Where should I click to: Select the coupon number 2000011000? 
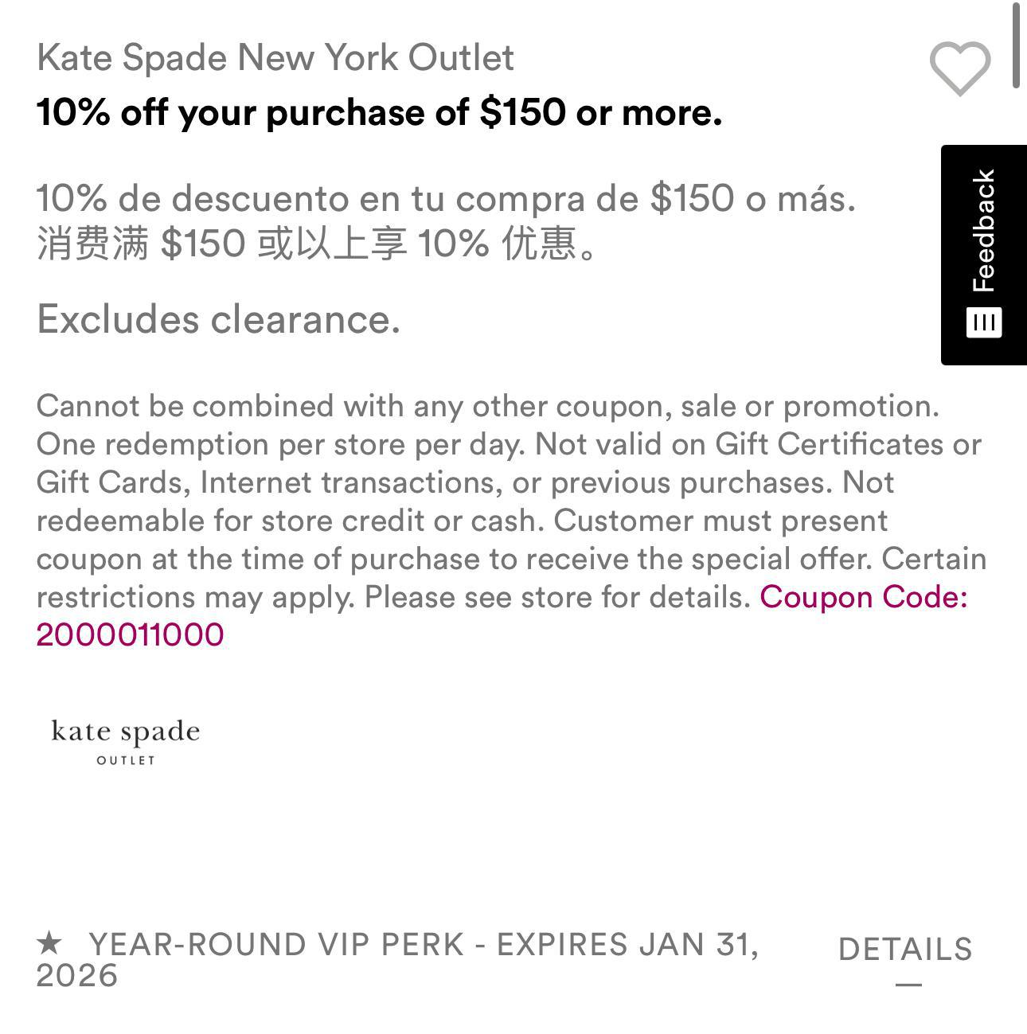130,635
